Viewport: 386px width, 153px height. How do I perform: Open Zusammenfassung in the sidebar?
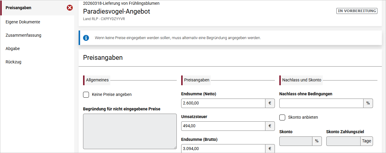coord(23,35)
